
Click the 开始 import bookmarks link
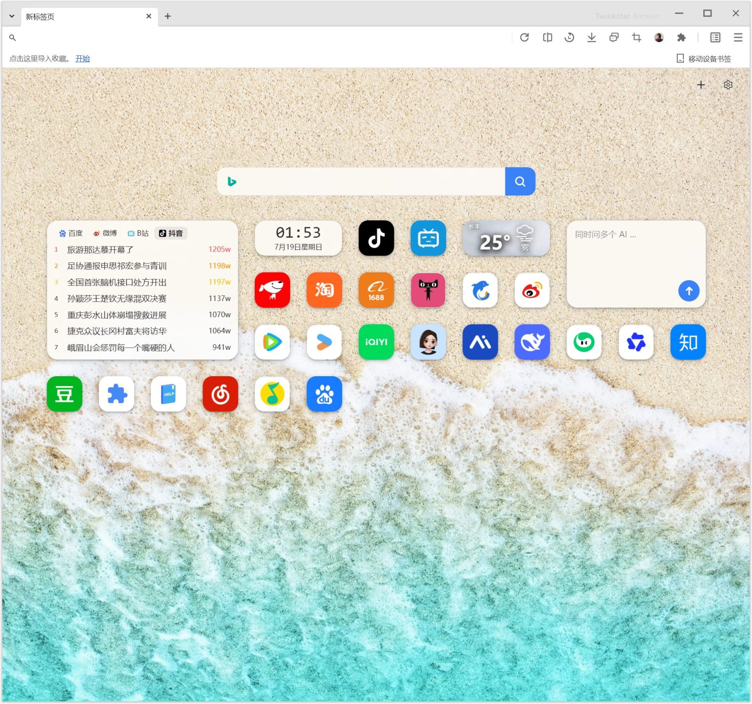click(83, 59)
